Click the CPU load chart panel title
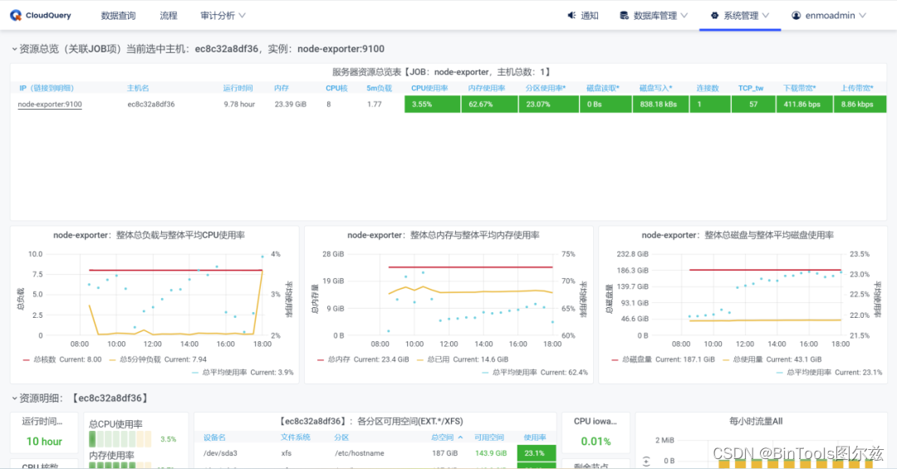 pos(149,235)
